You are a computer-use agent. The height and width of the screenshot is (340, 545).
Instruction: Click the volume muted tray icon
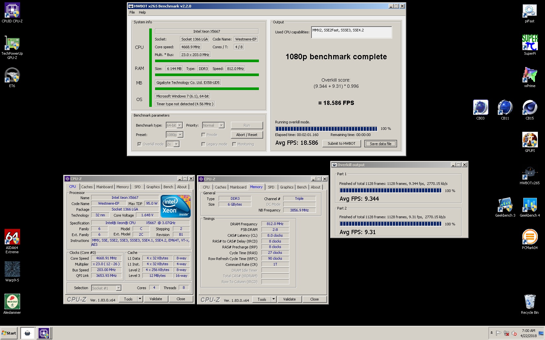(x=514, y=333)
